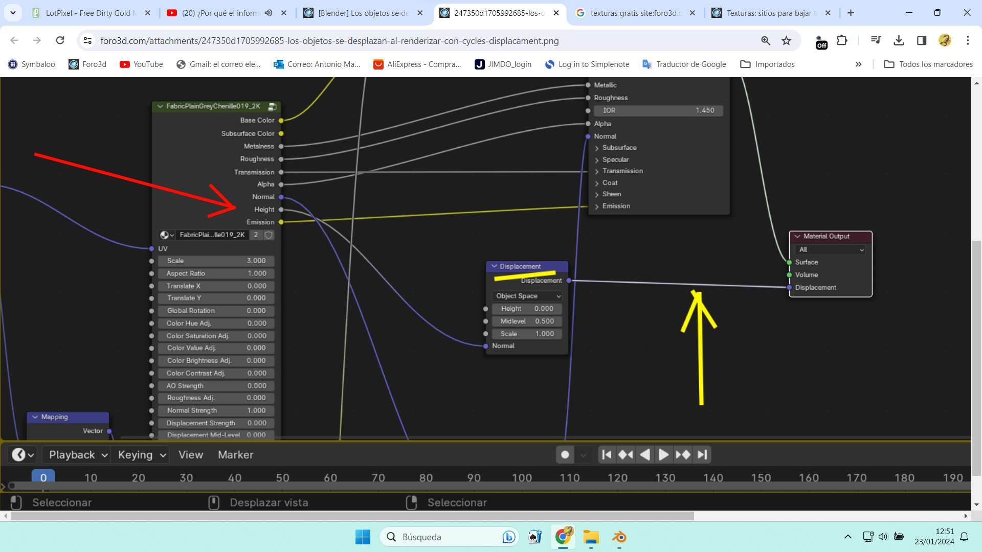This screenshot has width=982, height=552.
Task: Mute the YouTube tab audio
Action: click(269, 13)
